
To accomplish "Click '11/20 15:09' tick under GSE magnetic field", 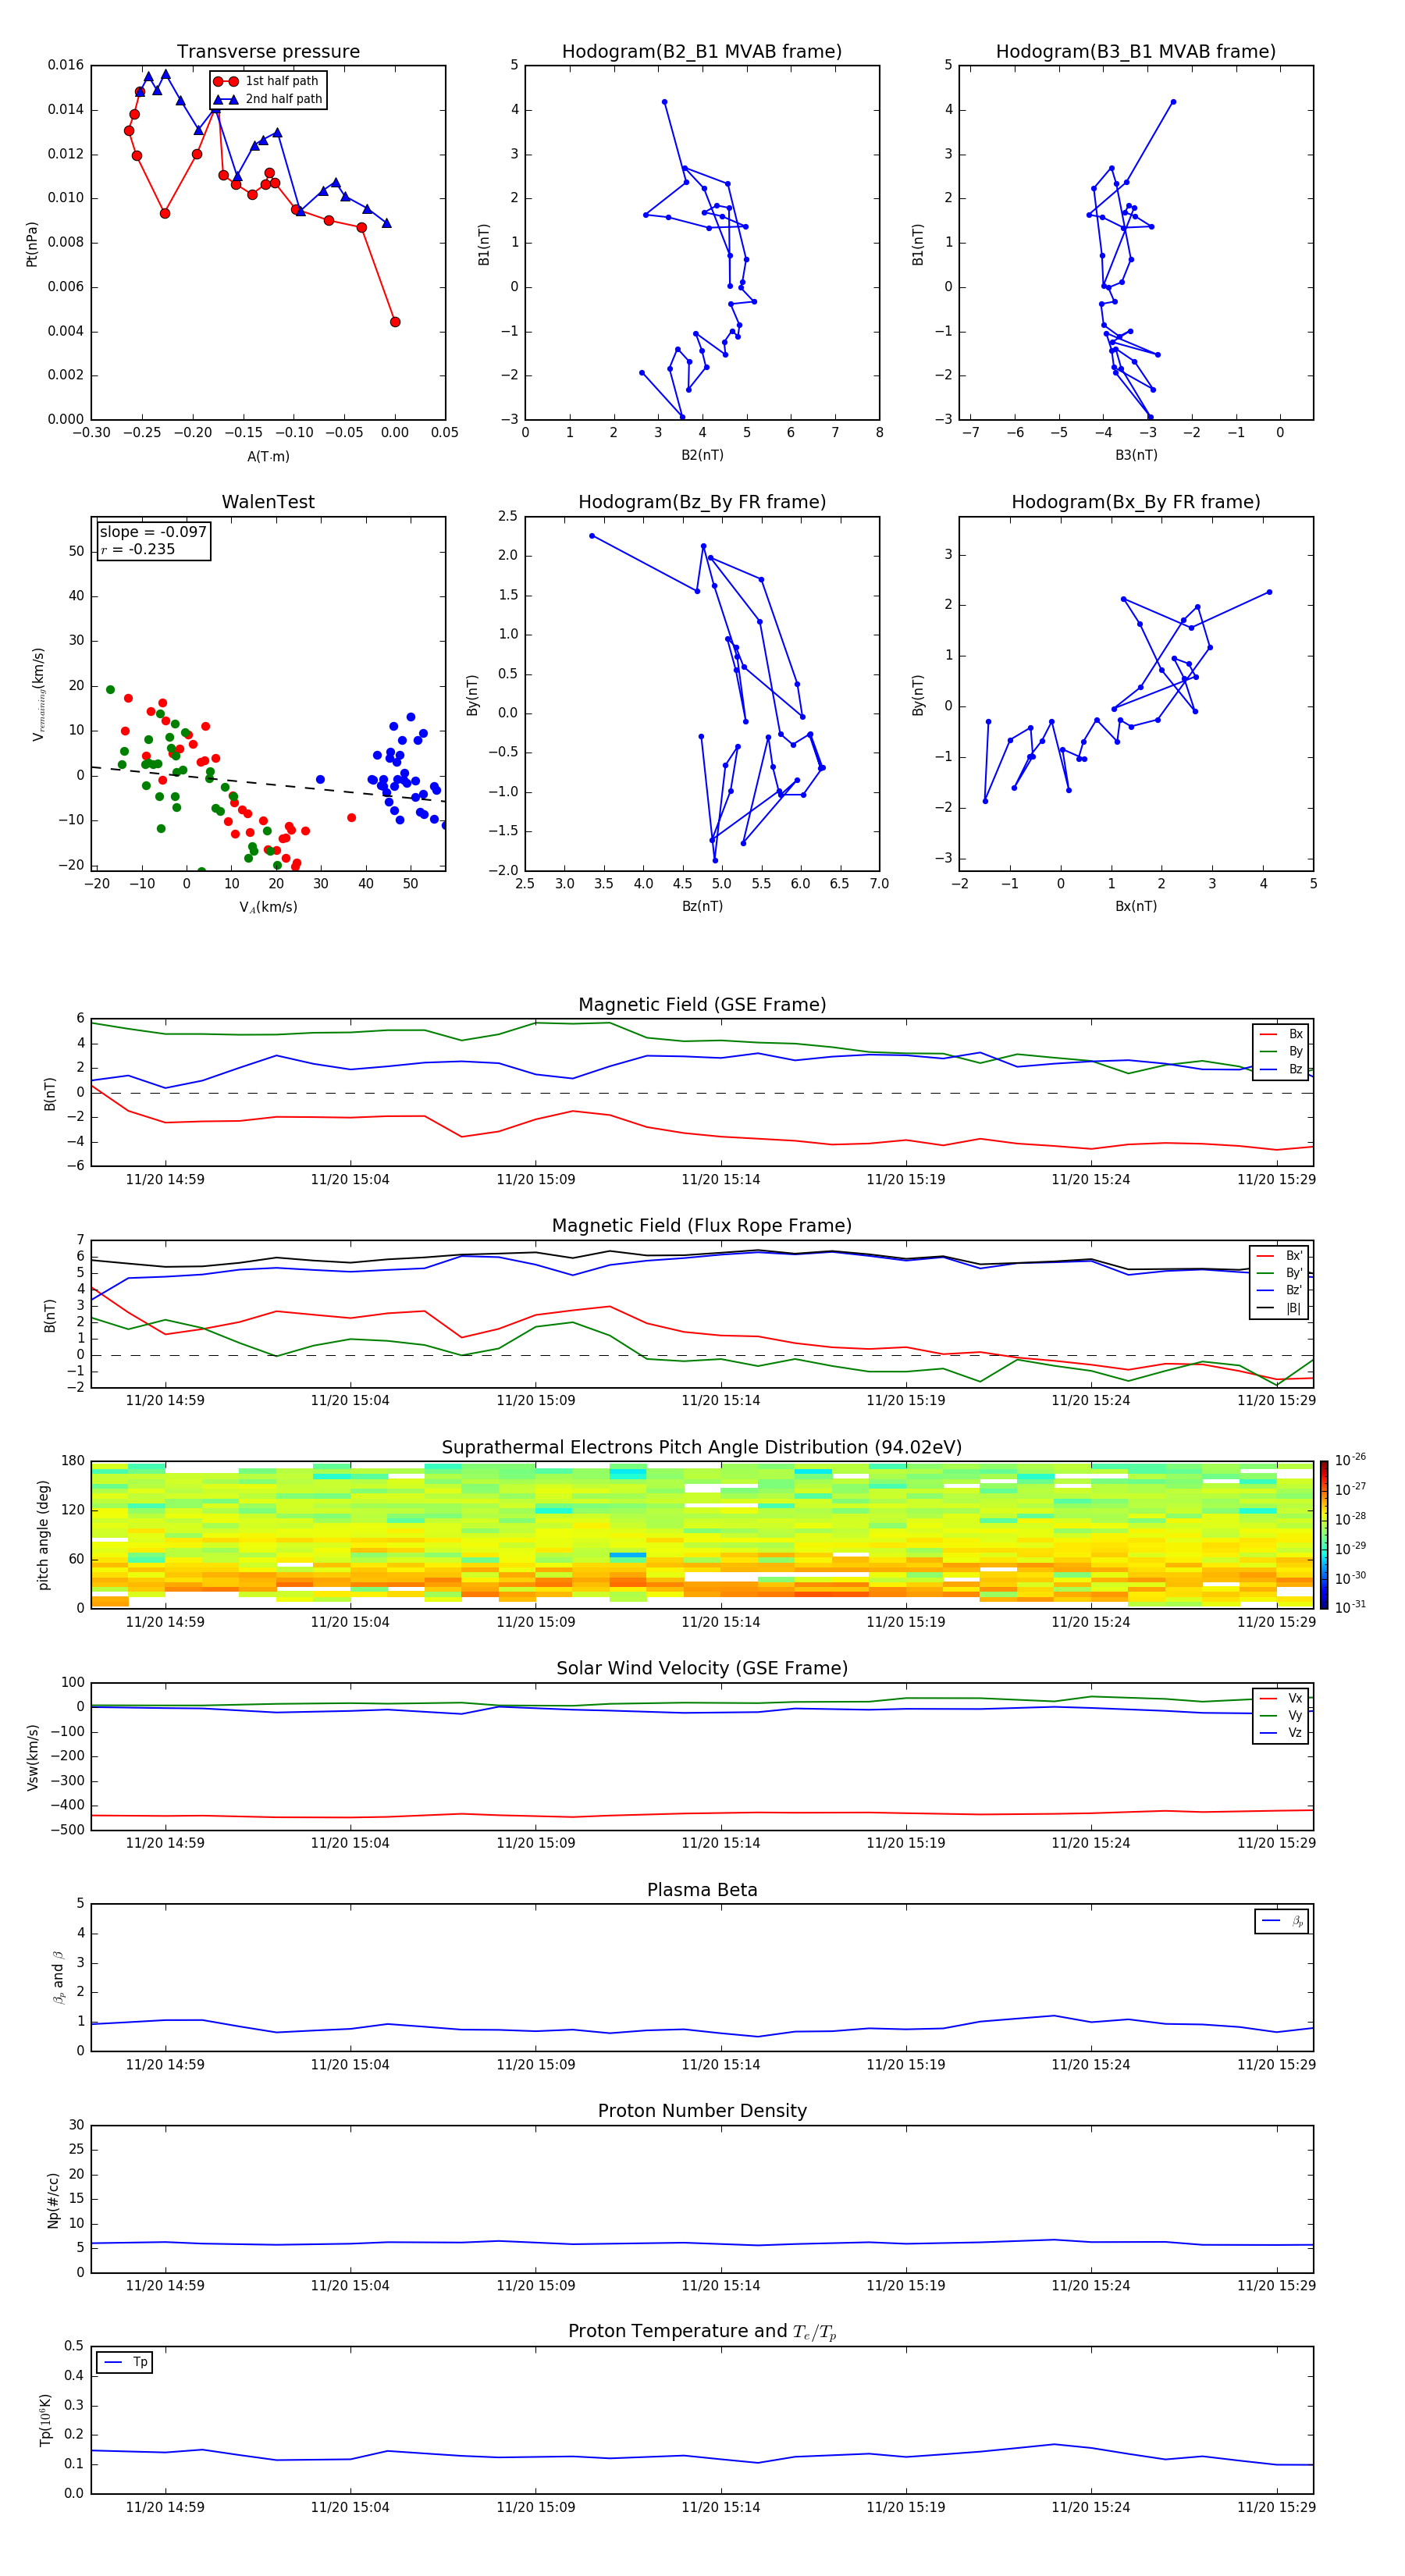I will click(535, 1179).
